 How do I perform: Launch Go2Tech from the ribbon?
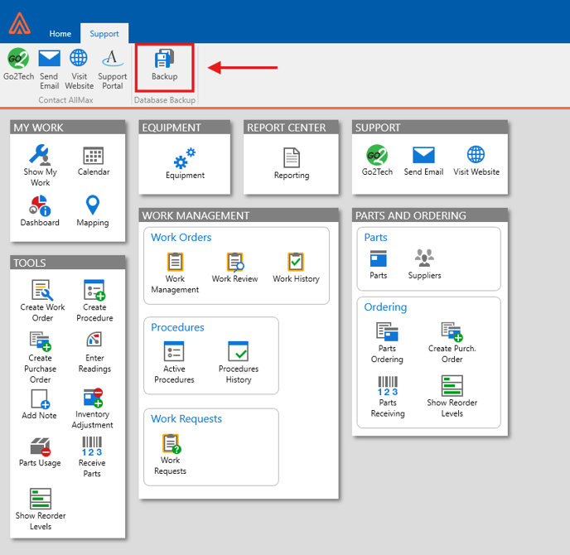pyautogui.click(x=18, y=65)
